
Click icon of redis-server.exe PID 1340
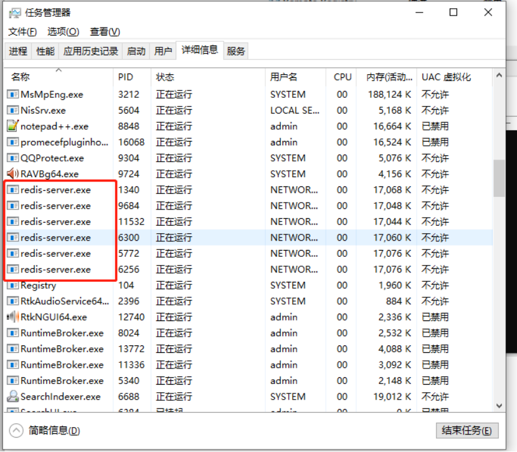[x=12, y=190]
